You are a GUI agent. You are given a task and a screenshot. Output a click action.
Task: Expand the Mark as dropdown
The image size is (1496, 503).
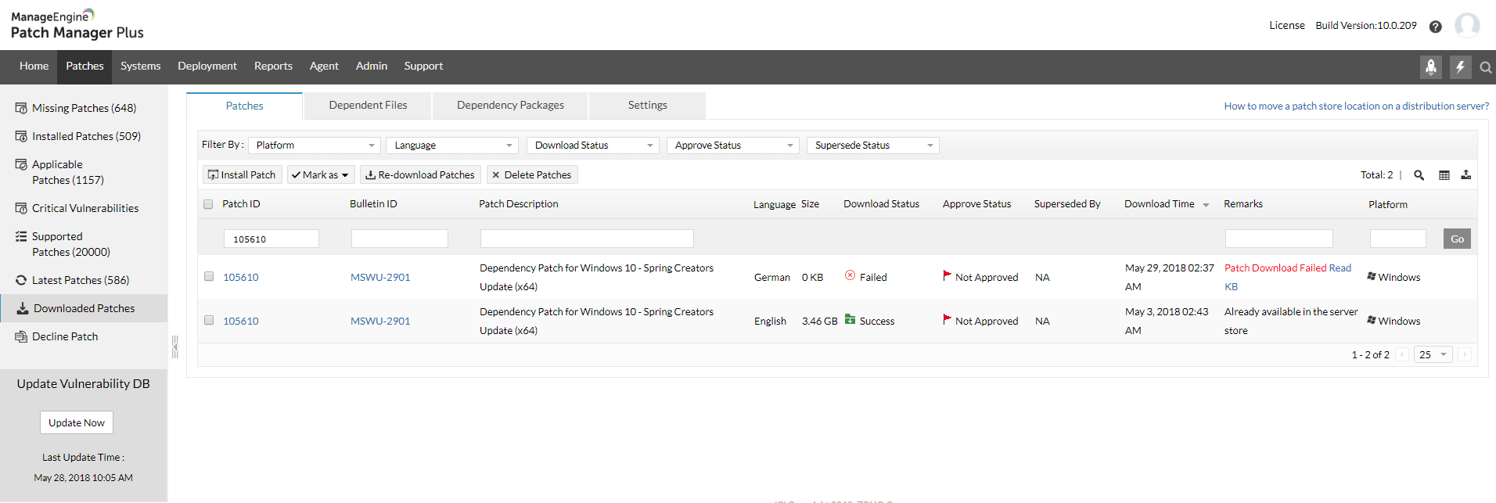click(x=321, y=174)
